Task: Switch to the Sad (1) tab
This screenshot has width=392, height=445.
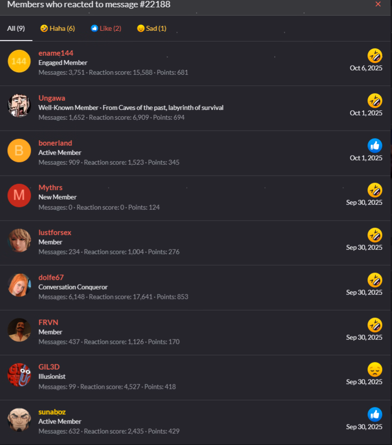Action: pos(152,28)
